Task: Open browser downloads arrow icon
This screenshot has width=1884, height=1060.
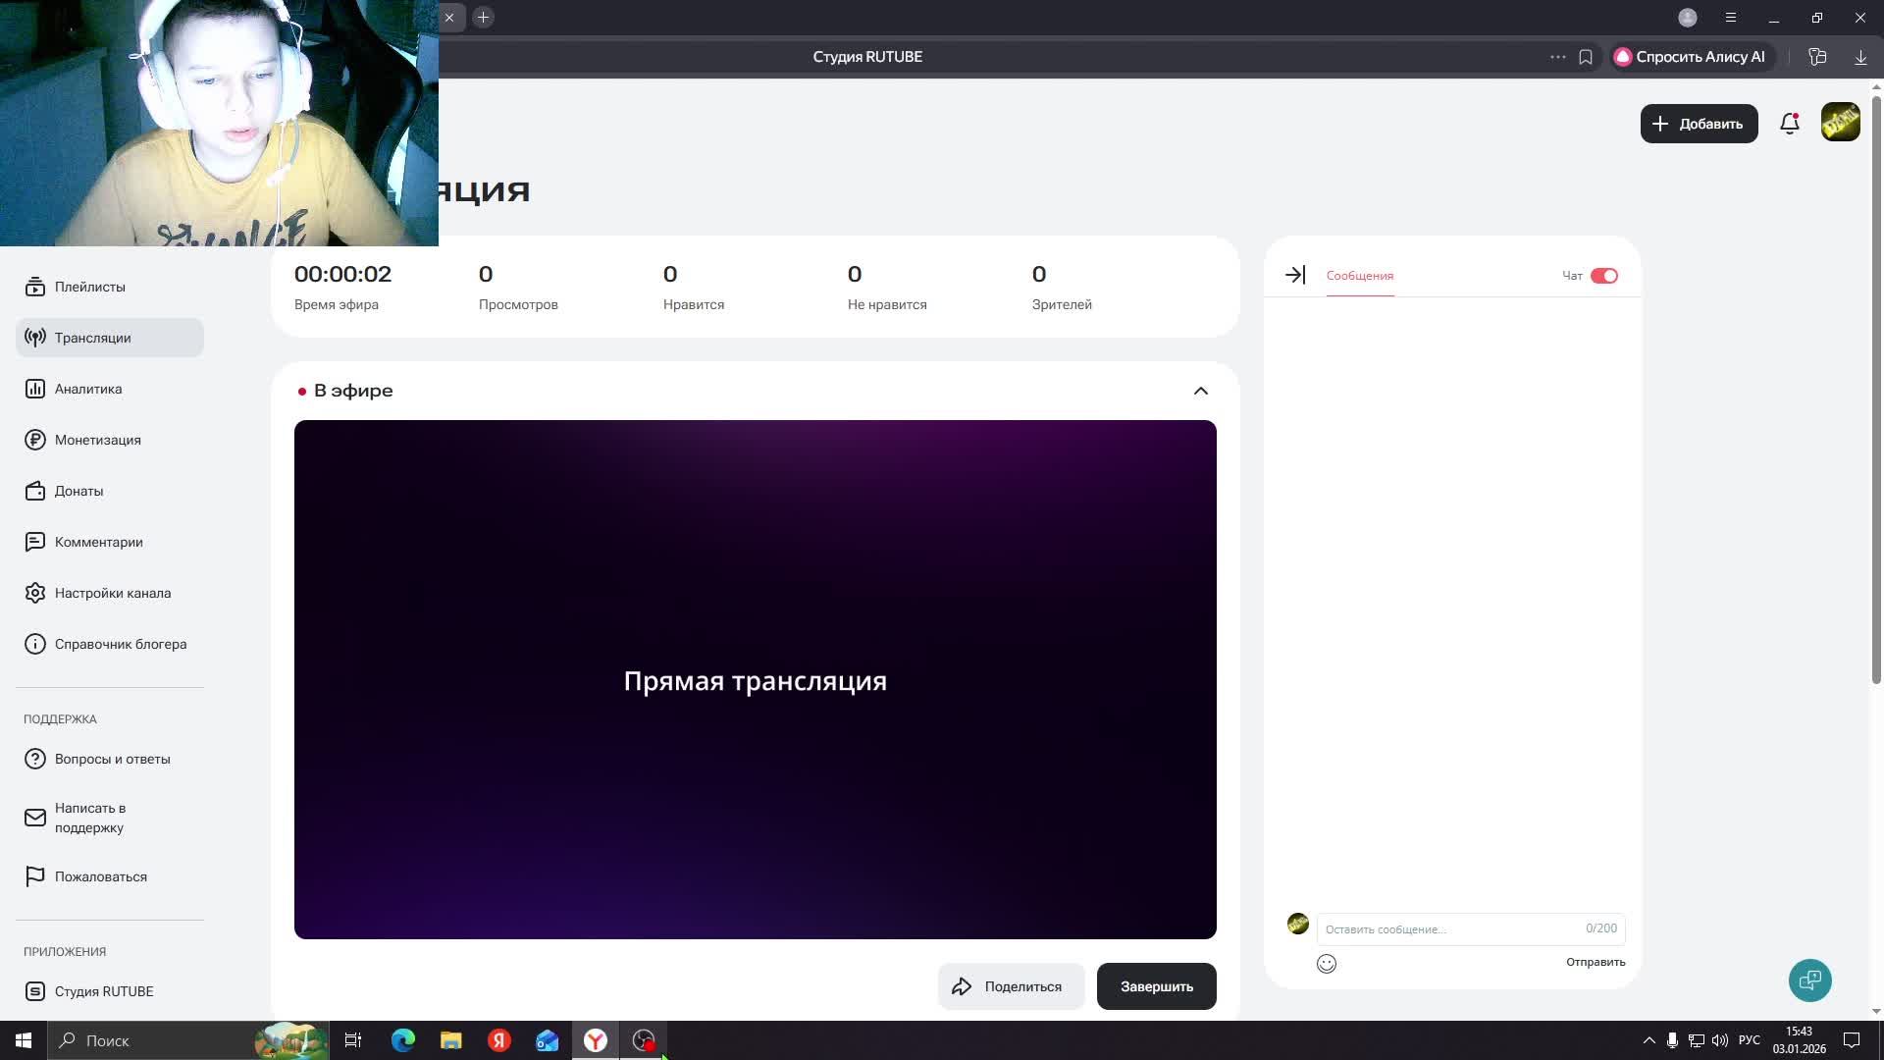Action: coord(1860,57)
